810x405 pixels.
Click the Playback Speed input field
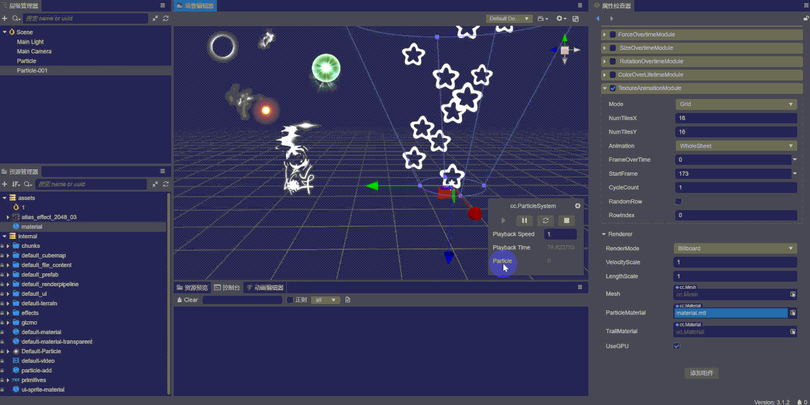[561, 234]
